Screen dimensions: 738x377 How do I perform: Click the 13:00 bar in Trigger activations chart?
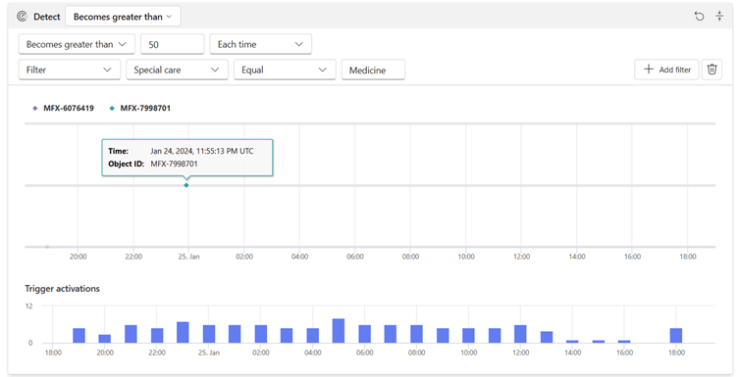click(x=546, y=337)
